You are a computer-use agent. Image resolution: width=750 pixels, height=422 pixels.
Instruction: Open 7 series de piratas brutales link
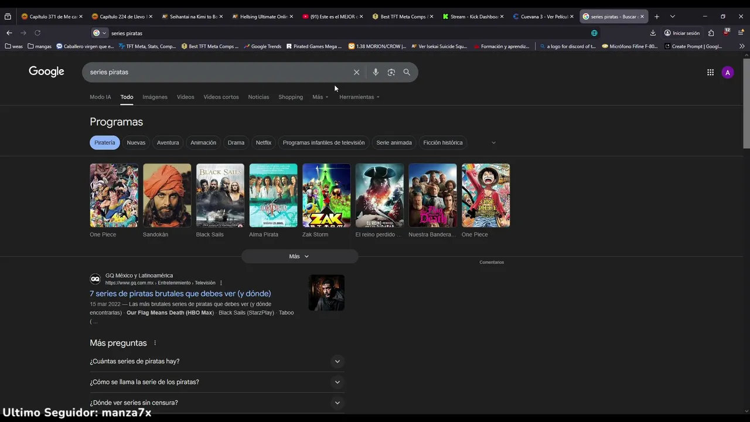[180, 294]
